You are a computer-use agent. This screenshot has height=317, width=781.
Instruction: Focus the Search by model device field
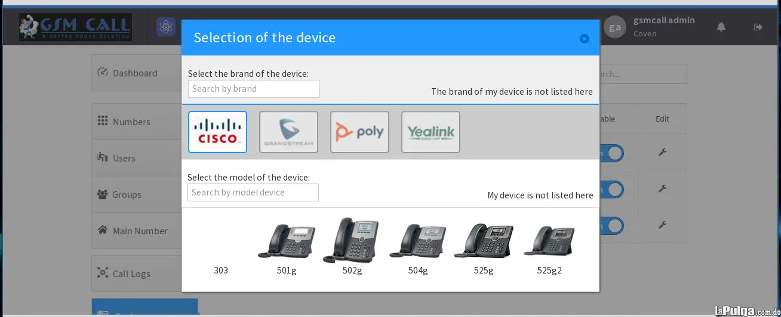[x=253, y=192]
